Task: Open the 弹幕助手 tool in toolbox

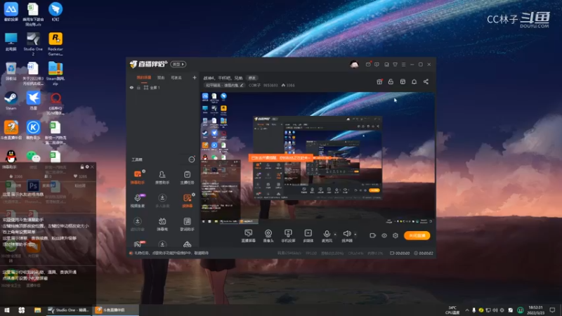Action: [137, 177]
